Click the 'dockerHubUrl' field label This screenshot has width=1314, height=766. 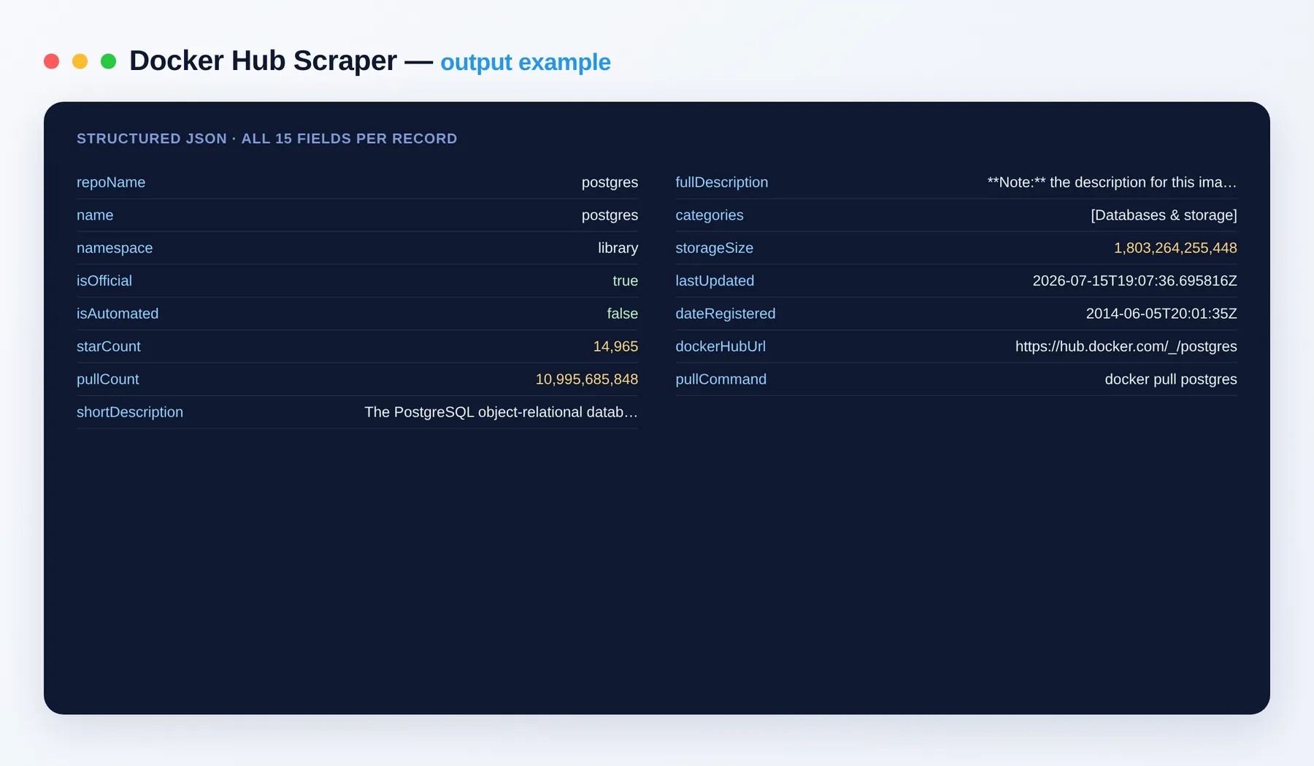pos(721,347)
